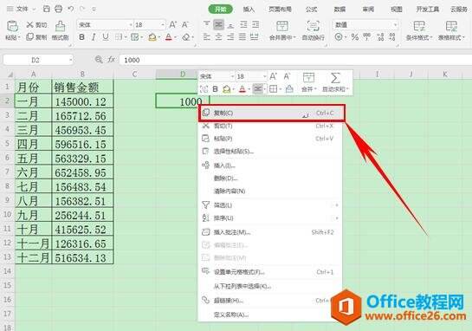
Task: Switch to the 数据 (Data) tab
Action: pos(339,9)
